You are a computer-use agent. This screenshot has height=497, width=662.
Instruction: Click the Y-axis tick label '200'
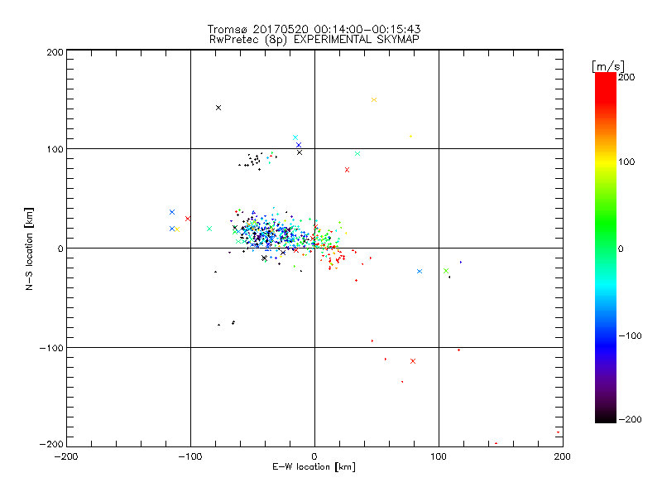(x=55, y=52)
